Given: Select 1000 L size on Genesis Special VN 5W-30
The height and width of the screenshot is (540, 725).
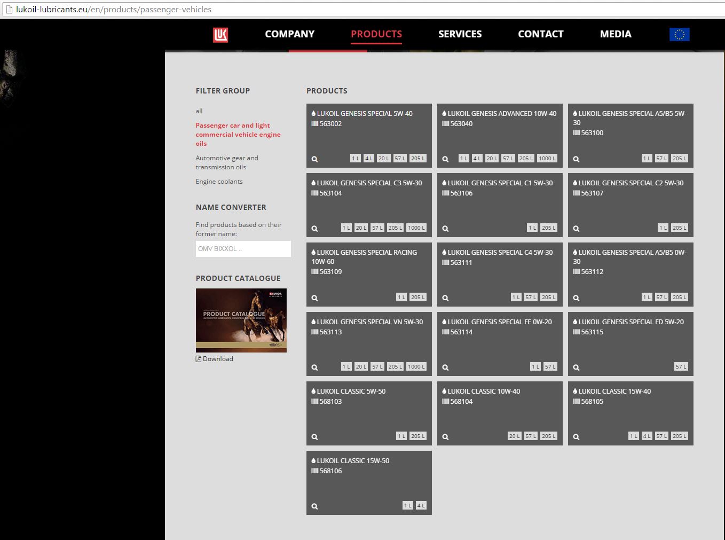Looking at the screenshot, I should point(416,367).
